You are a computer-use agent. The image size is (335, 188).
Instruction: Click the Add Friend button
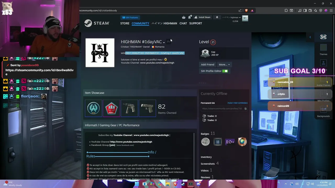tap(208, 64)
